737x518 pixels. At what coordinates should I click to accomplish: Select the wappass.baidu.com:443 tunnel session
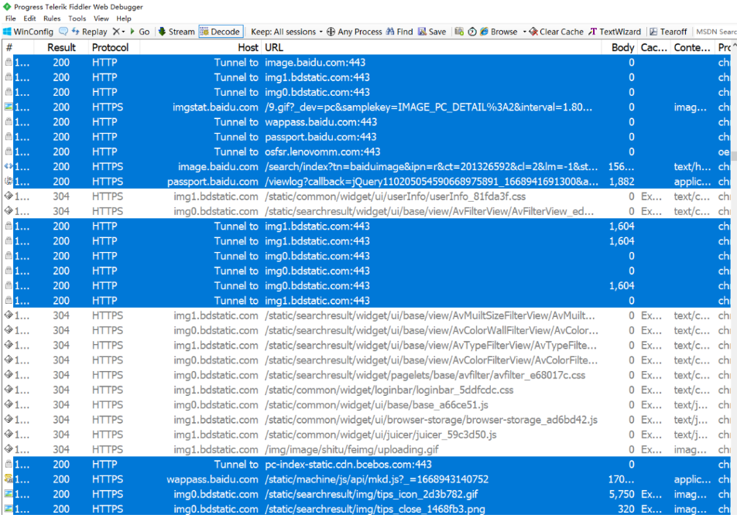pyautogui.click(x=367, y=122)
